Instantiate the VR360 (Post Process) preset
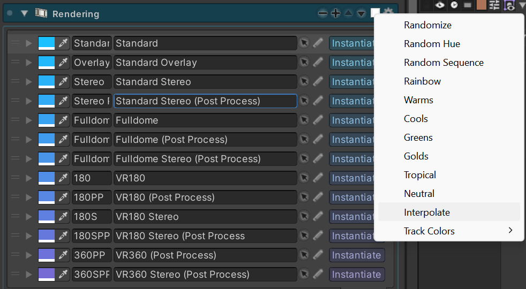Image resolution: width=526 pixels, height=289 pixels. [x=357, y=255]
